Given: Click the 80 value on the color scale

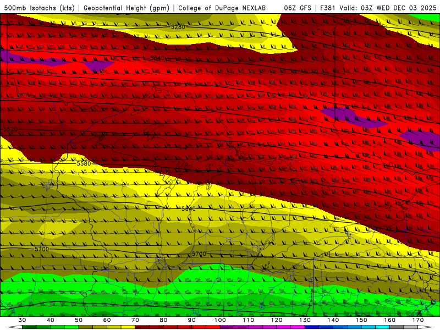Looking at the screenshot, I should pyautogui.click(x=163, y=320).
